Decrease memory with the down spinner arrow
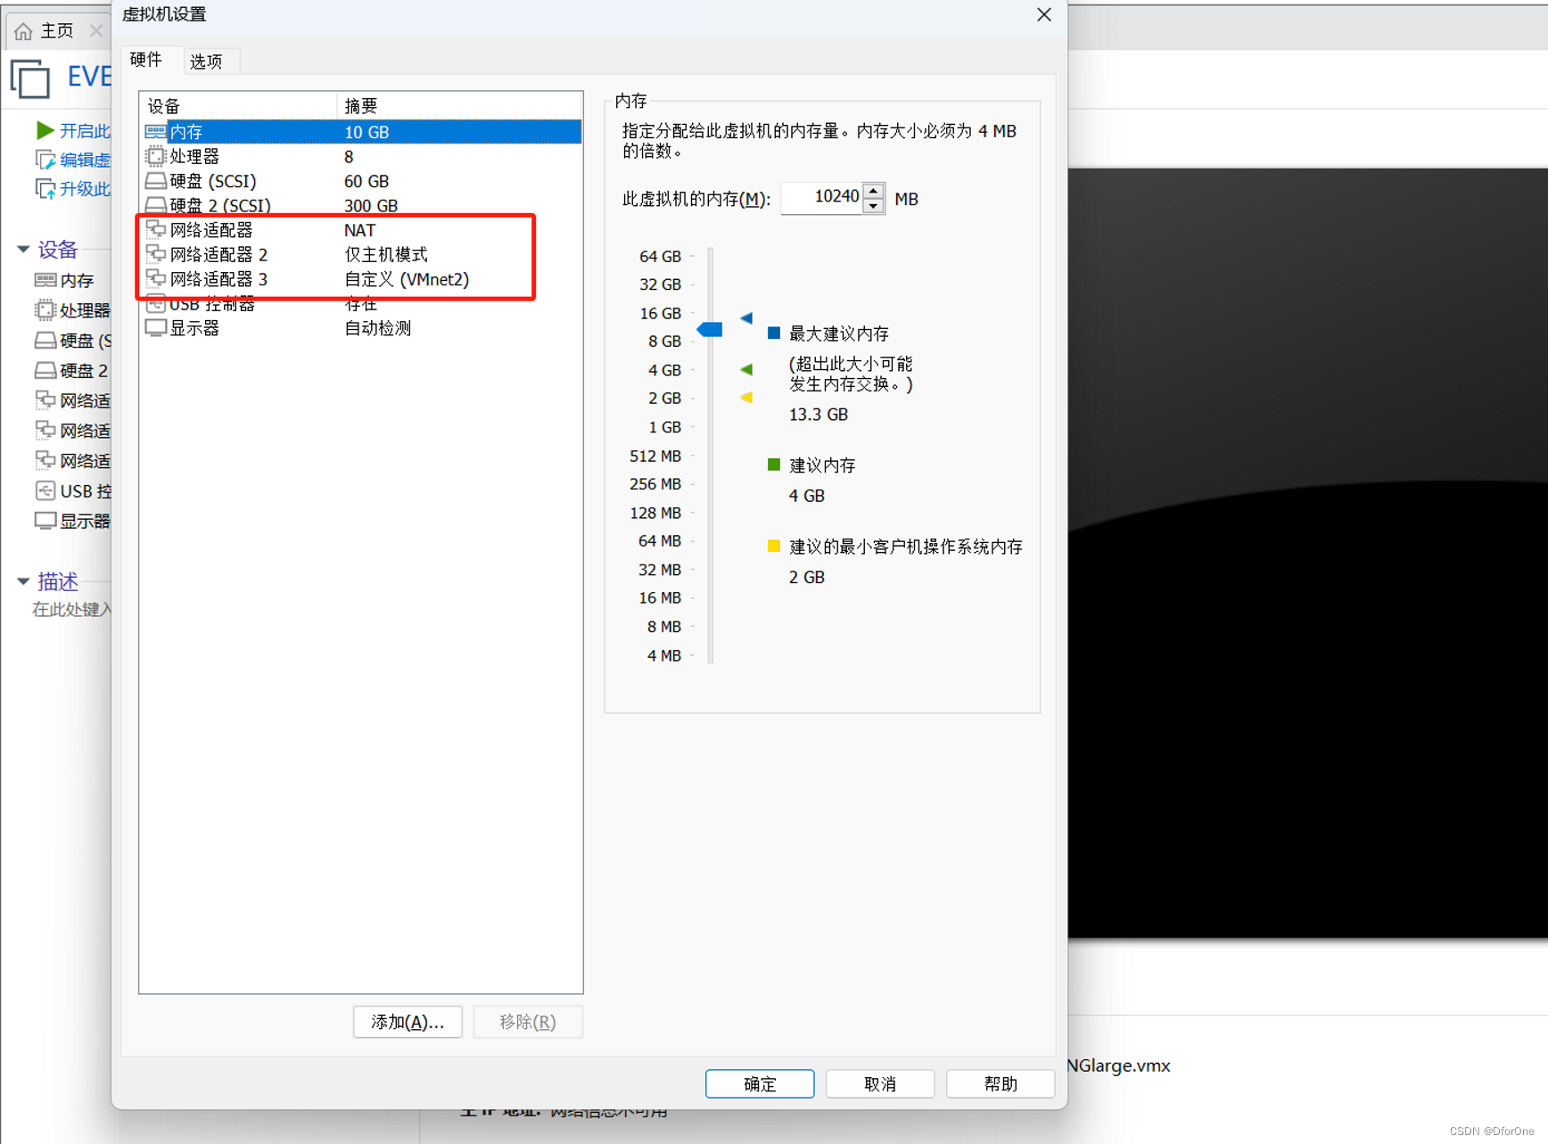 tap(874, 206)
